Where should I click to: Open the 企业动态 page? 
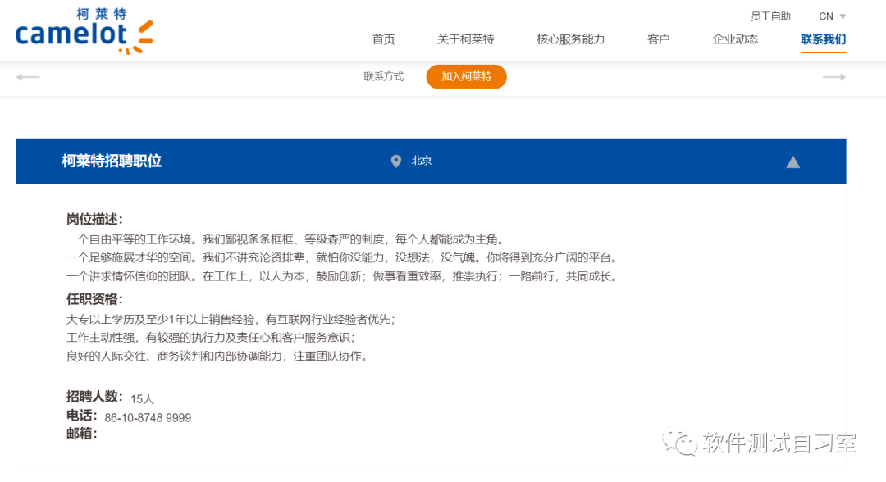[735, 39]
